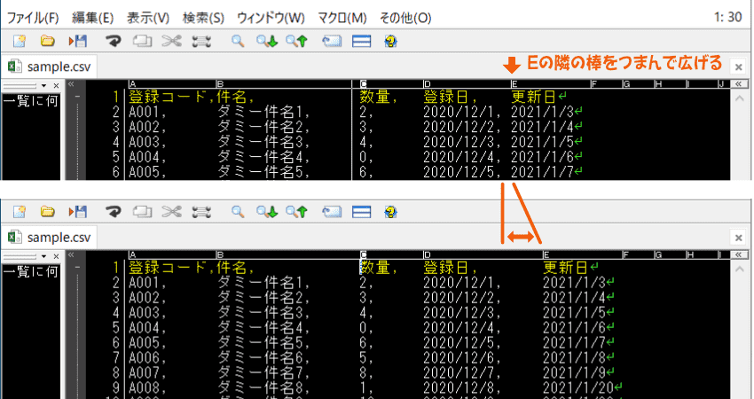This screenshot has width=754, height=399.
Task: Click upper right double chevron beside column J
Action: pos(739,84)
